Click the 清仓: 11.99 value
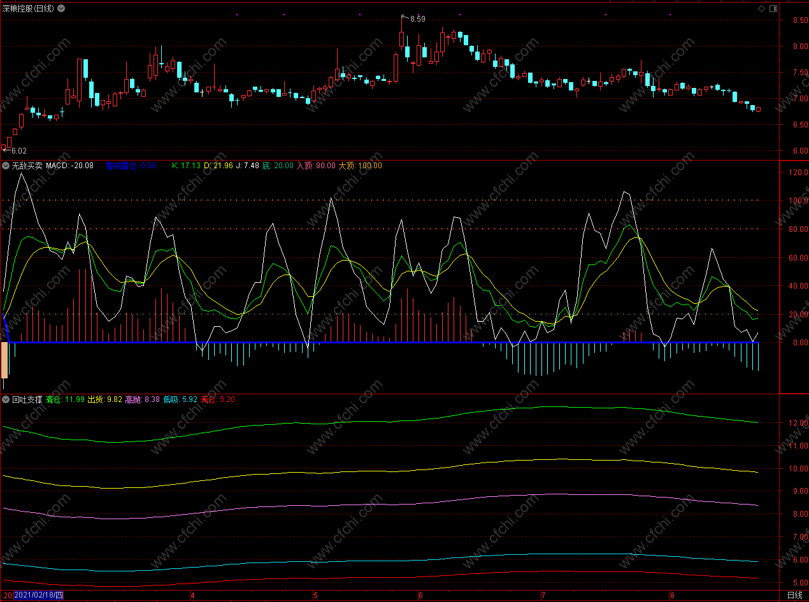809x602 pixels. pyautogui.click(x=65, y=400)
